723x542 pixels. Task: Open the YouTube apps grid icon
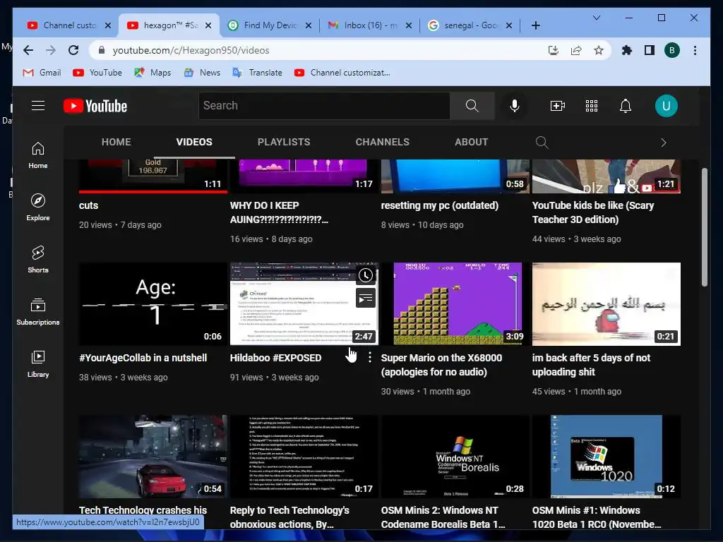[592, 106]
